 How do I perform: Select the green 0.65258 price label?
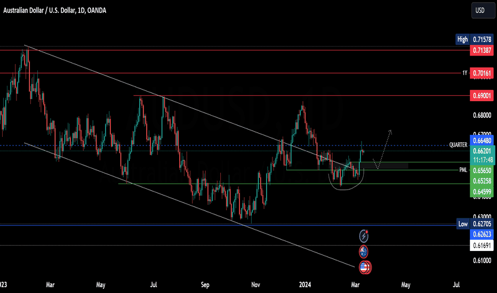click(x=482, y=181)
